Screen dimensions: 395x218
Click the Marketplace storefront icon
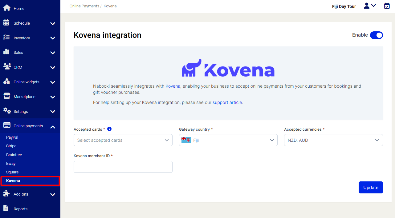click(x=6, y=96)
